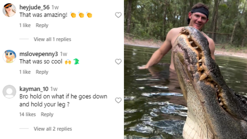Image resolution: width=247 pixels, height=139 pixels.
Task: View the 1 like on mslovepenny3's comment
Action: tap(25, 72)
